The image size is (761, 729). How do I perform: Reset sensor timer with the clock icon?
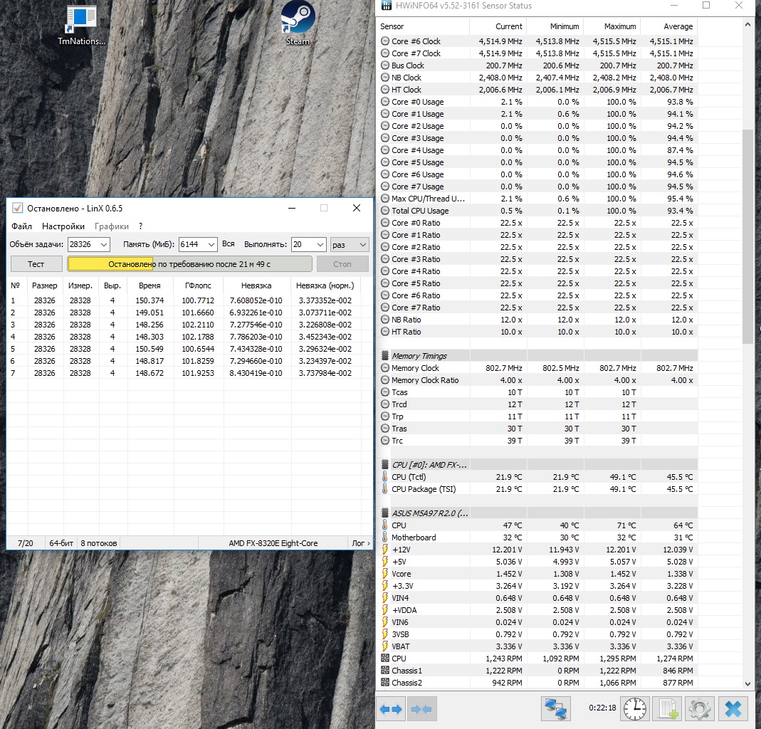tap(635, 709)
